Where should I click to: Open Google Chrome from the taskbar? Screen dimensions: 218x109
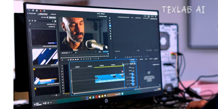click(x=90, y=97)
